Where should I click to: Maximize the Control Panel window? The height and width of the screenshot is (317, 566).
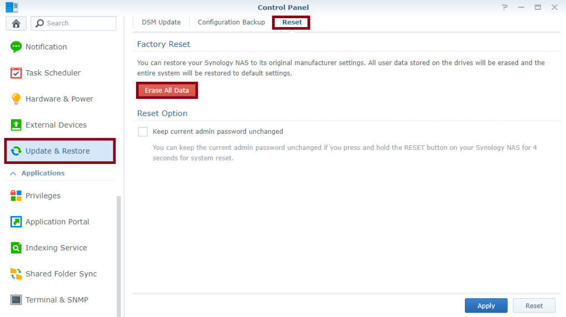[x=538, y=7]
